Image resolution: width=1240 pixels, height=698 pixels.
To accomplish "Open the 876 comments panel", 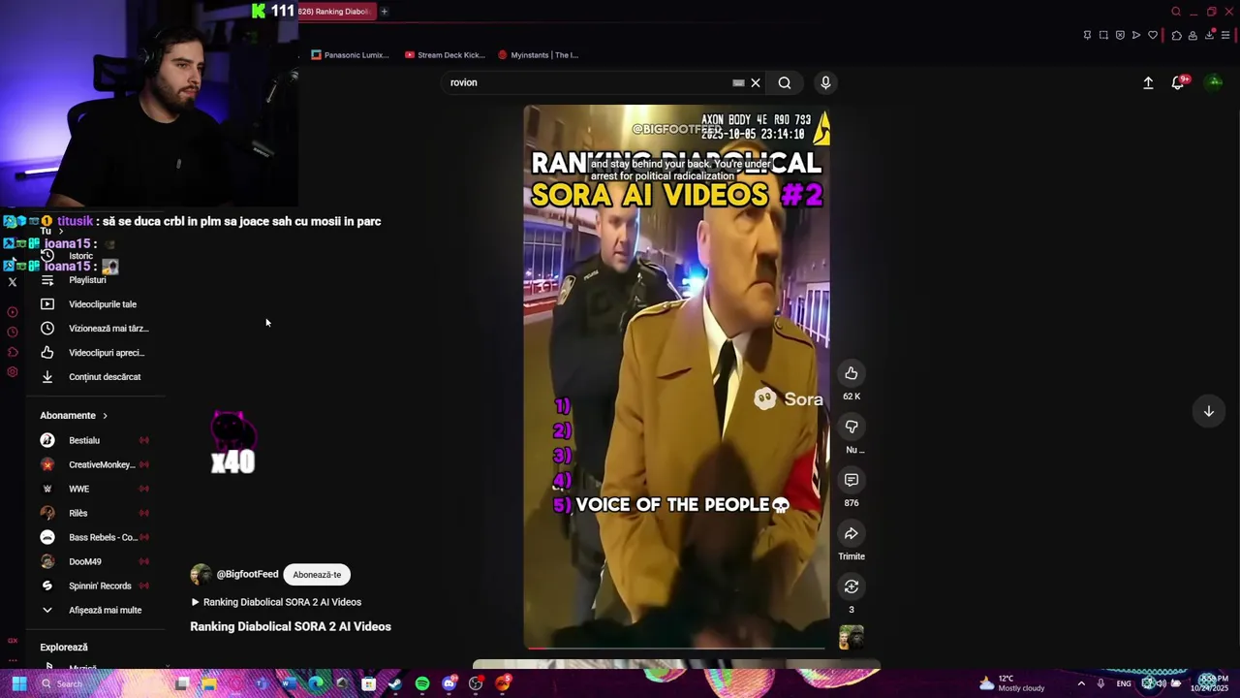I will (x=851, y=480).
